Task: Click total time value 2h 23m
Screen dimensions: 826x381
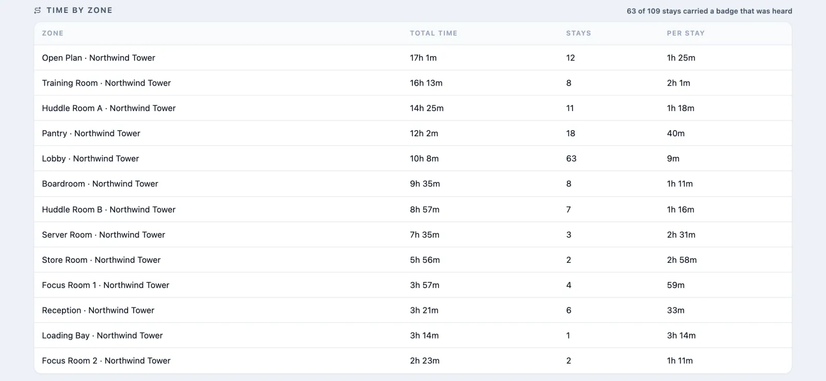Action: click(425, 361)
